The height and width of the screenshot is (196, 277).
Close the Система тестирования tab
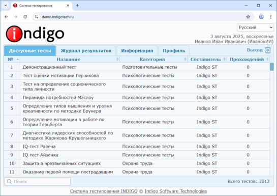(x=68, y=6)
